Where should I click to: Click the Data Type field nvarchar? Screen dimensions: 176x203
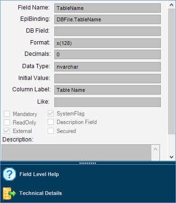(108, 67)
